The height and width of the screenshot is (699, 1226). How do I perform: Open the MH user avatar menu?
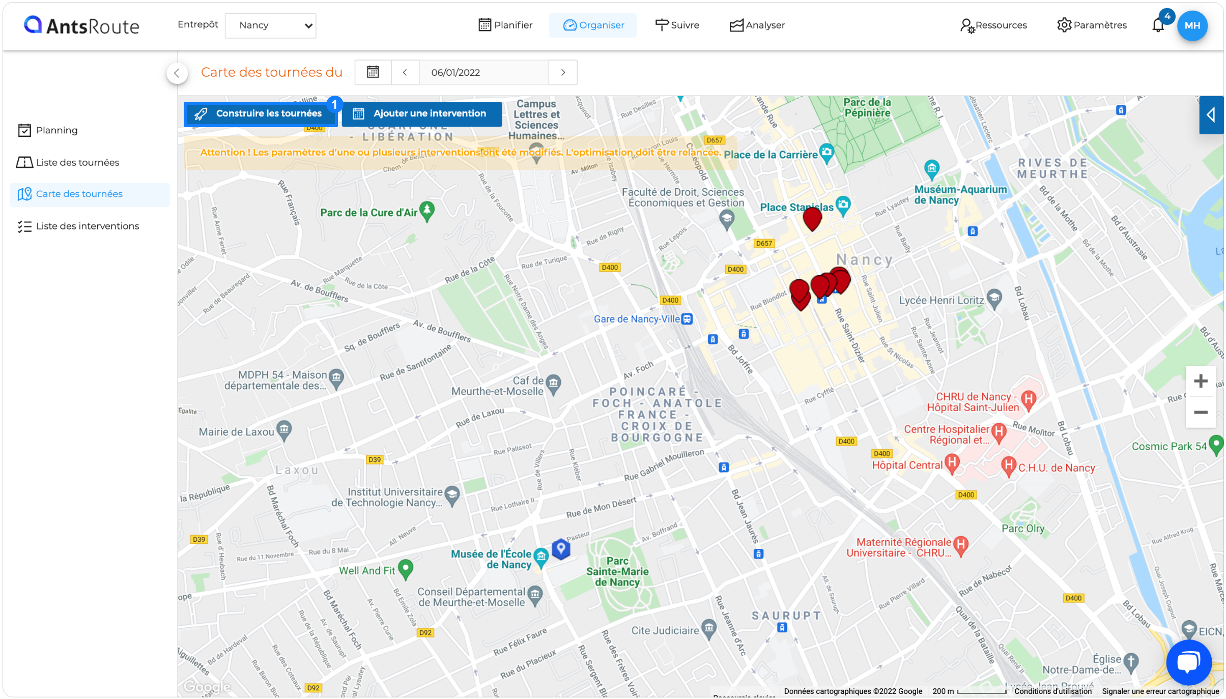tap(1192, 25)
